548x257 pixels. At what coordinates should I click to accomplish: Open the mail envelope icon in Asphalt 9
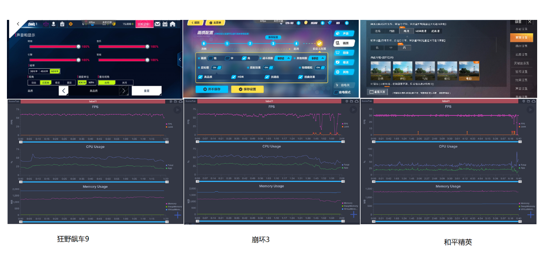(158, 24)
